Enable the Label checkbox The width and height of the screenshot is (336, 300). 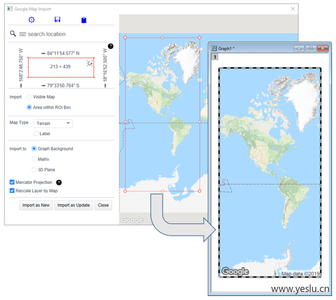(36, 133)
